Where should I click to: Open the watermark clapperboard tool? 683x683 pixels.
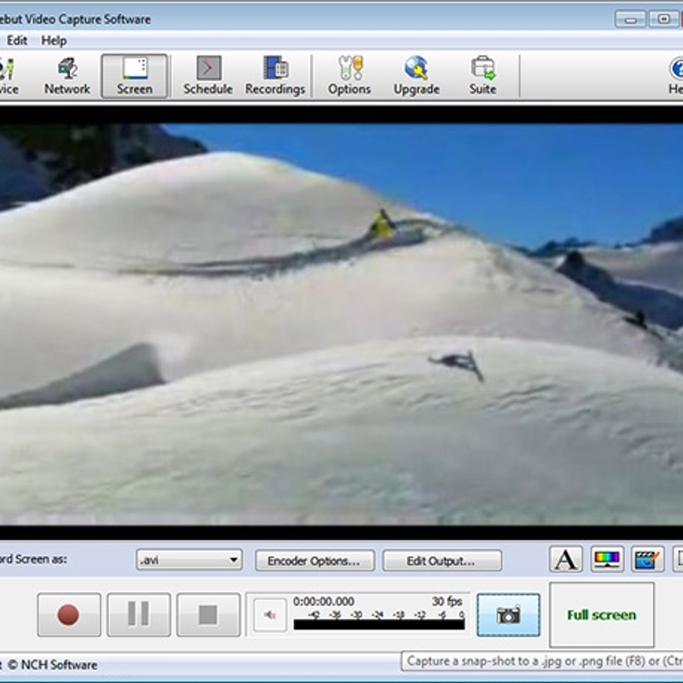[x=647, y=559]
